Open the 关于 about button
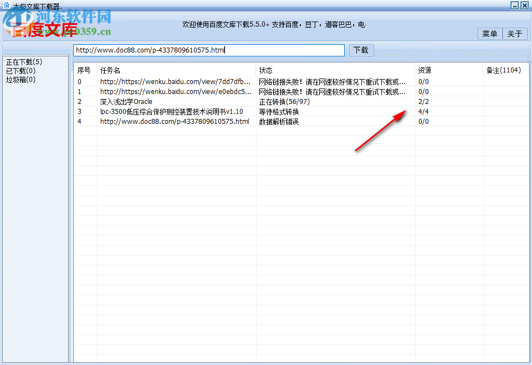Screen dimensions: 532x365 (x=515, y=34)
